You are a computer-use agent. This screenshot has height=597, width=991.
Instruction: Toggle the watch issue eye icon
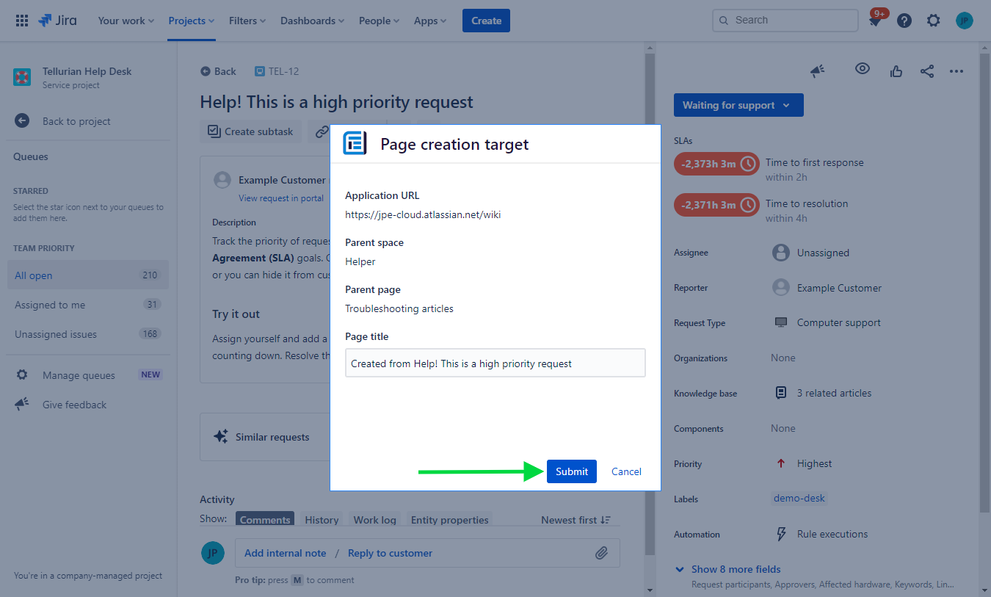tap(863, 69)
